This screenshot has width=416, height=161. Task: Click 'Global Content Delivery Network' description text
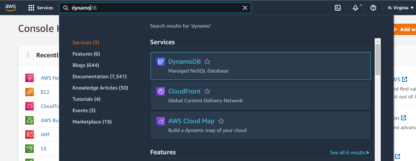[205, 100]
